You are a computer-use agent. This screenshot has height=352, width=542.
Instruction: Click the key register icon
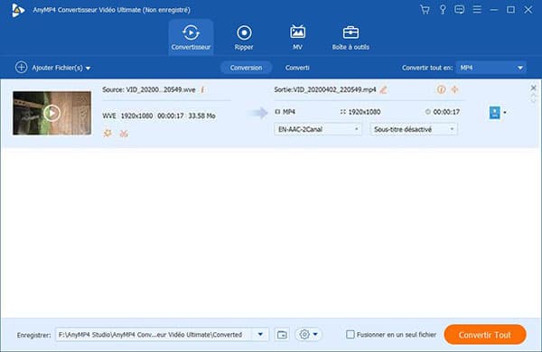coord(443,10)
